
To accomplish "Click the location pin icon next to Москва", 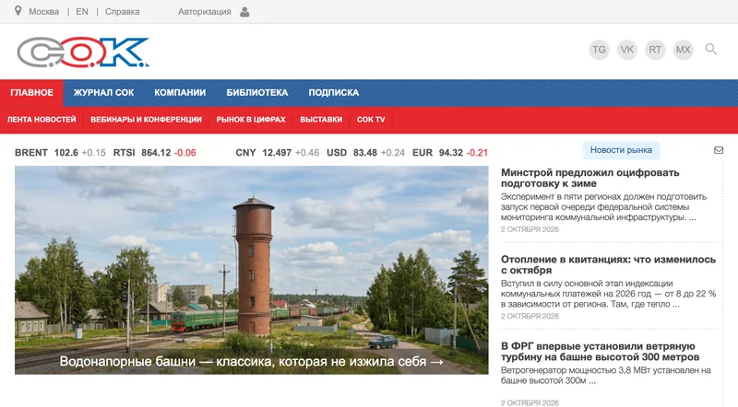I will coord(18,11).
